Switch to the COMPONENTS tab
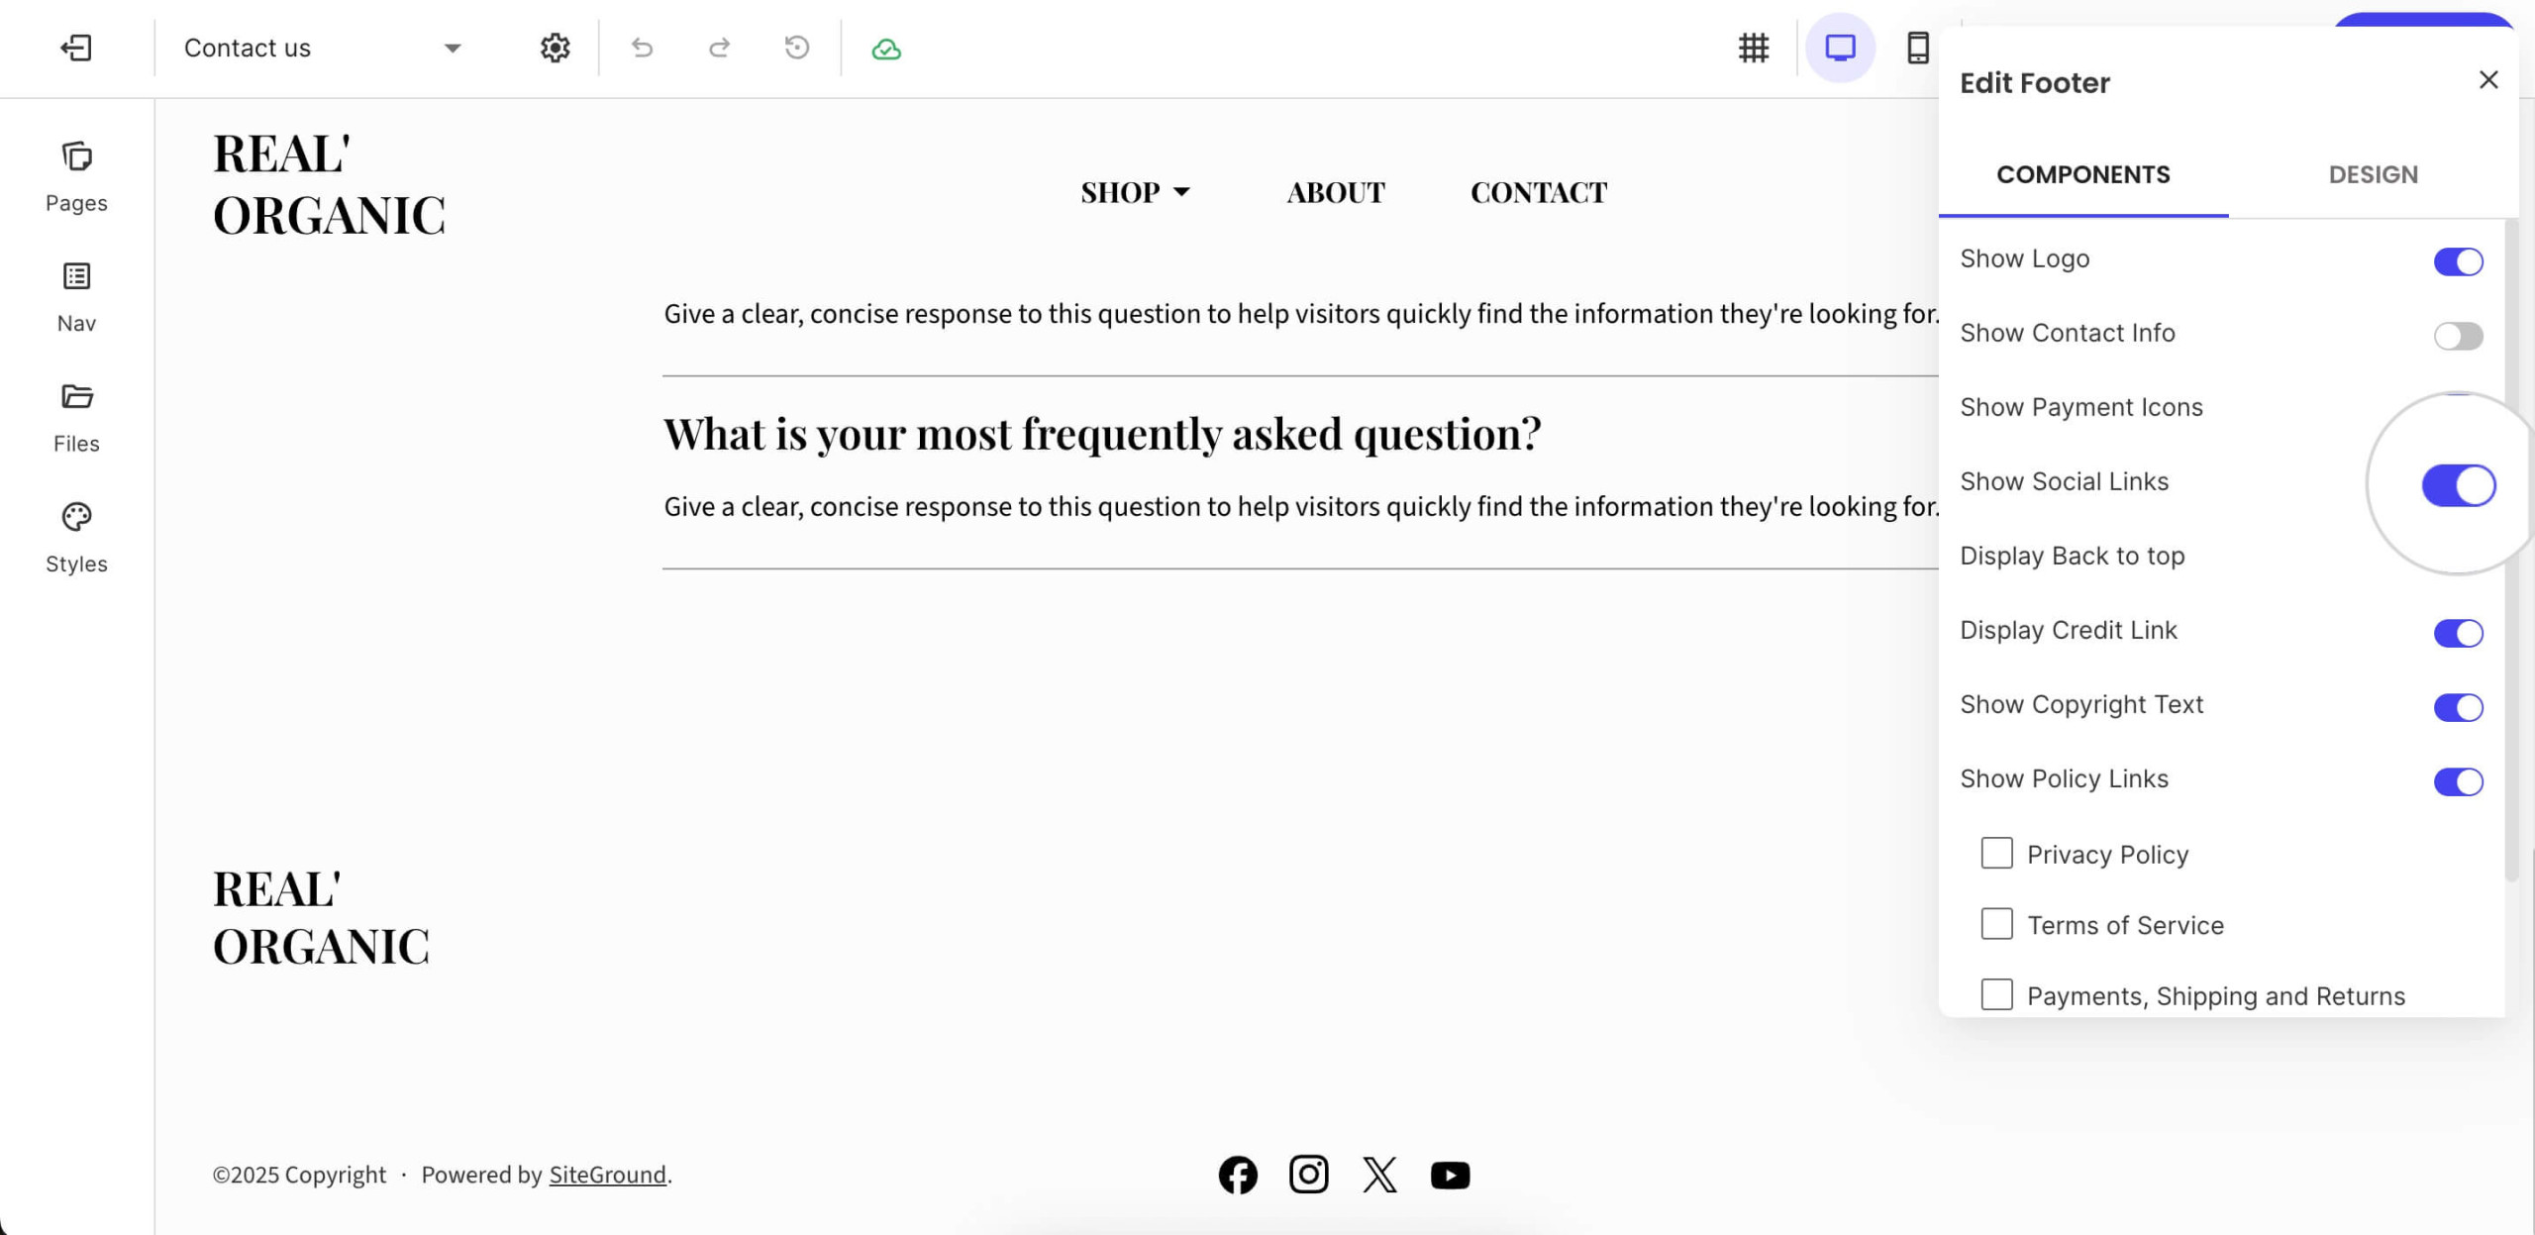The image size is (2535, 1235). pyautogui.click(x=2082, y=174)
